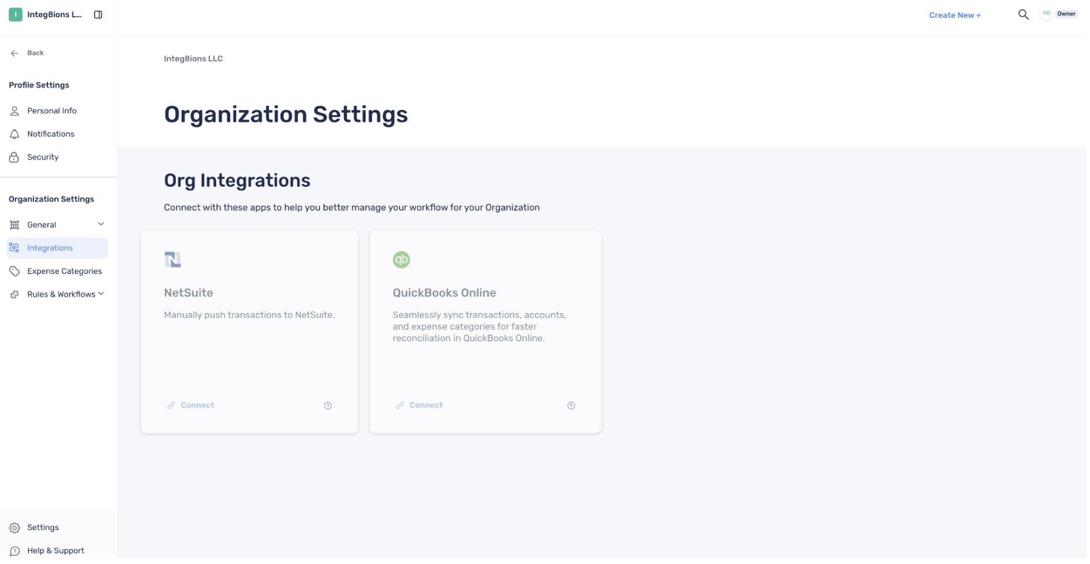
Task: Click the Integ8ions LLC breadcrumb
Action: 193,59
